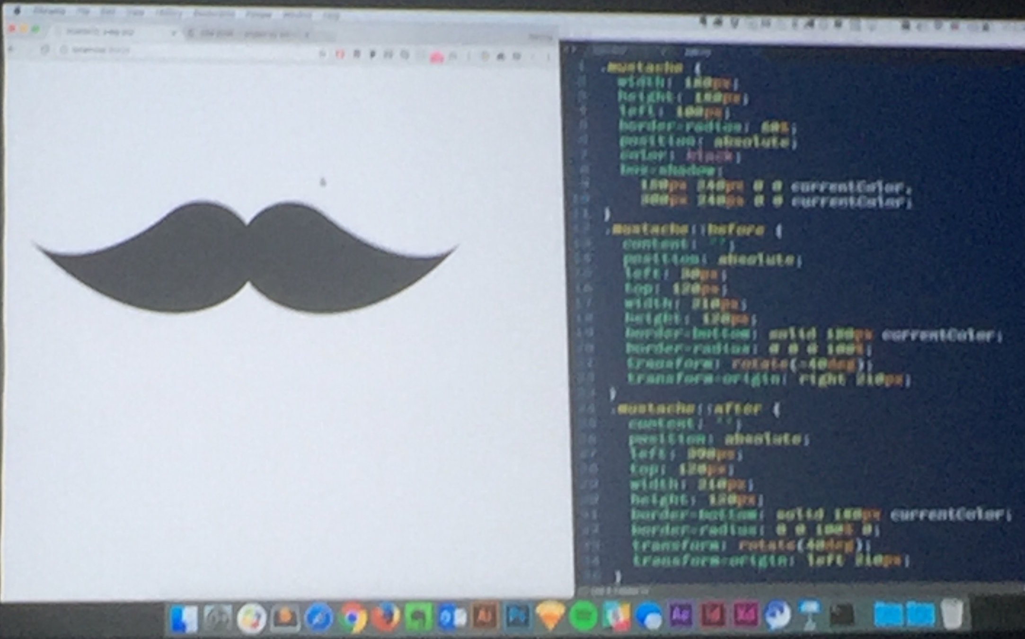1025x639 pixels.
Task: Click the black mustache shape on the page
Action: tap(246, 258)
